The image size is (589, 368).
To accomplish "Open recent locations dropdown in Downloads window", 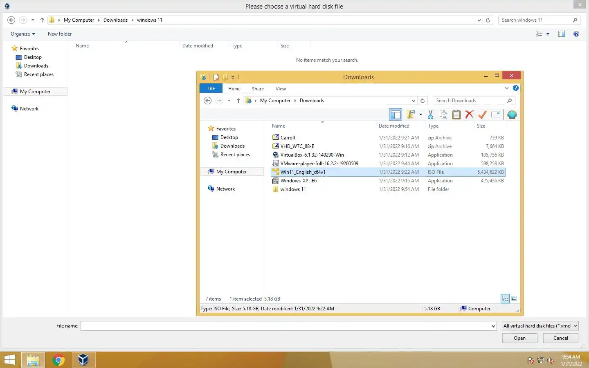I will tap(229, 101).
